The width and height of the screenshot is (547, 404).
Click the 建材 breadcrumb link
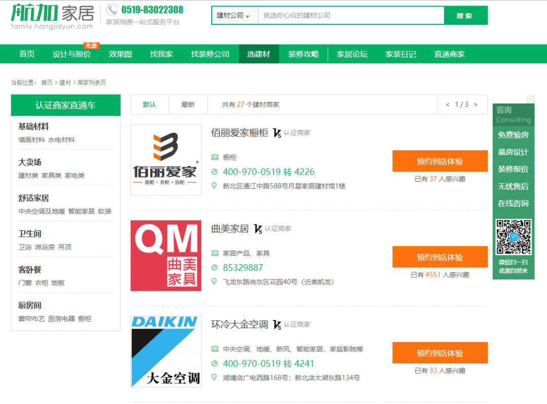pyautogui.click(x=65, y=83)
